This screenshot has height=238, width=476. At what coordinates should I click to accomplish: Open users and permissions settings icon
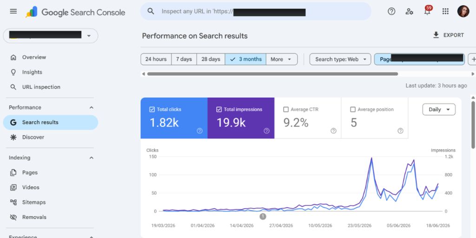tap(409, 12)
